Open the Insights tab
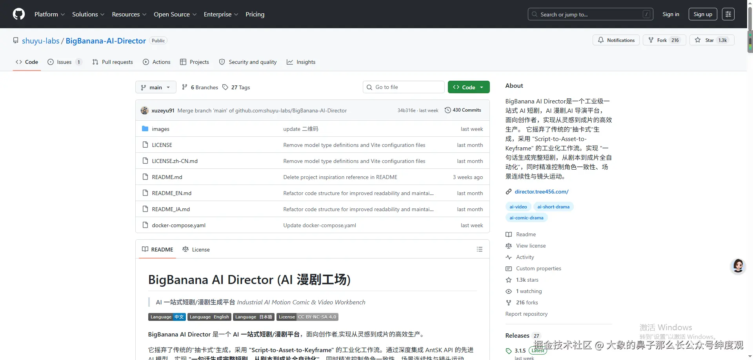This screenshot has width=753, height=360. pos(301,62)
